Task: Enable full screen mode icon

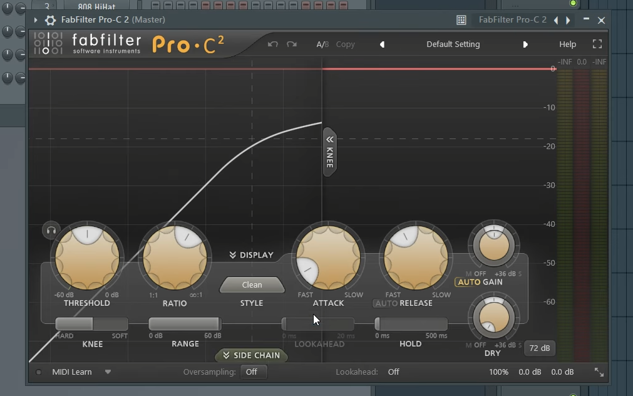Action: click(x=597, y=44)
